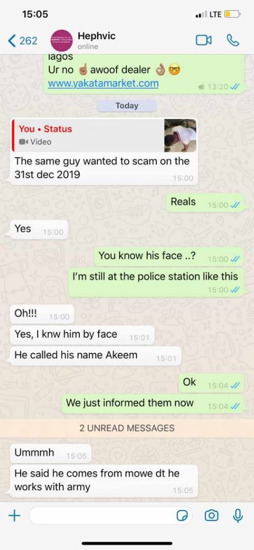Start a voice call with Hephvic

[233, 40]
